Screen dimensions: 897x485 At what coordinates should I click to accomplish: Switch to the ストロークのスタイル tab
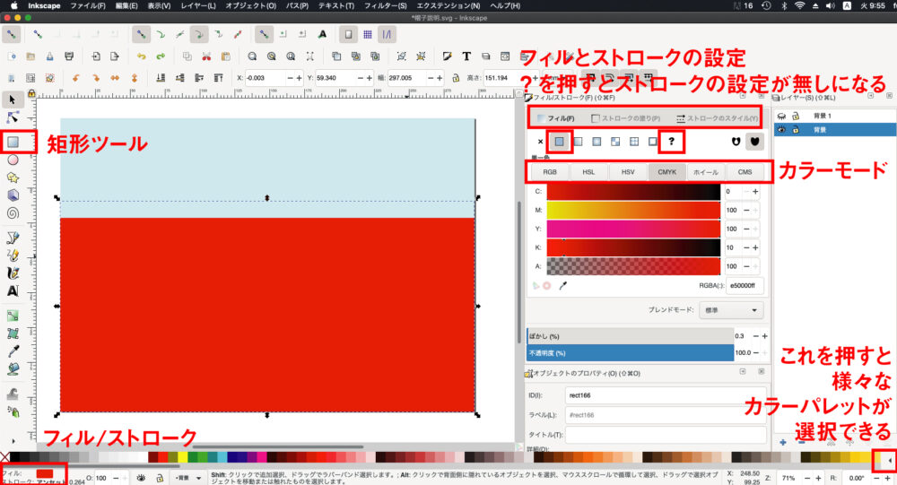tap(716, 117)
